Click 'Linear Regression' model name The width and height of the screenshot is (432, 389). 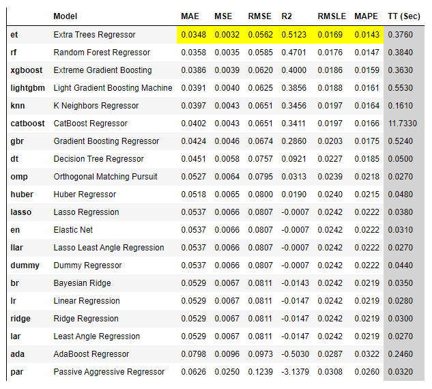click(87, 301)
